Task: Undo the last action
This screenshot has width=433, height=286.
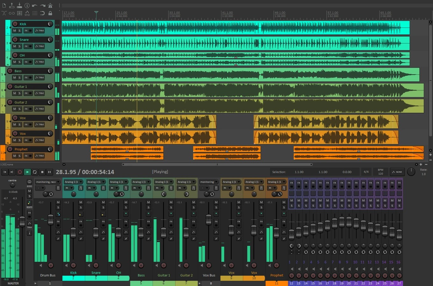Action: (x=35, y=5)
